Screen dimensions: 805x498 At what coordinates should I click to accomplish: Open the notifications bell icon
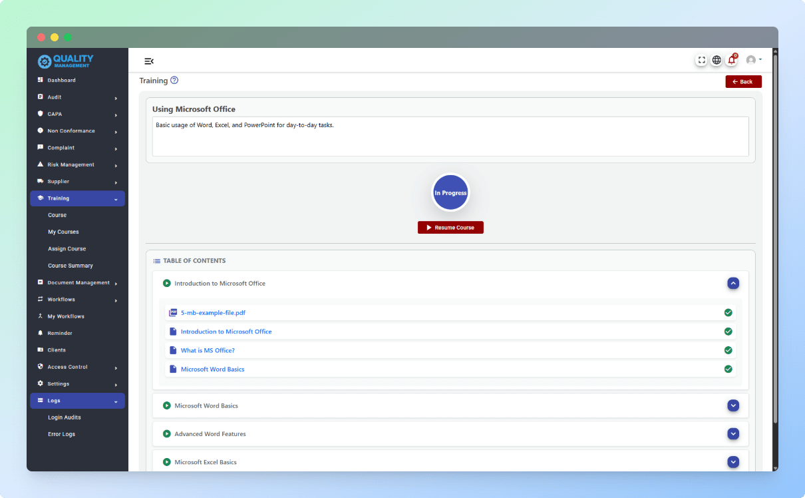[x=732, y=60]
